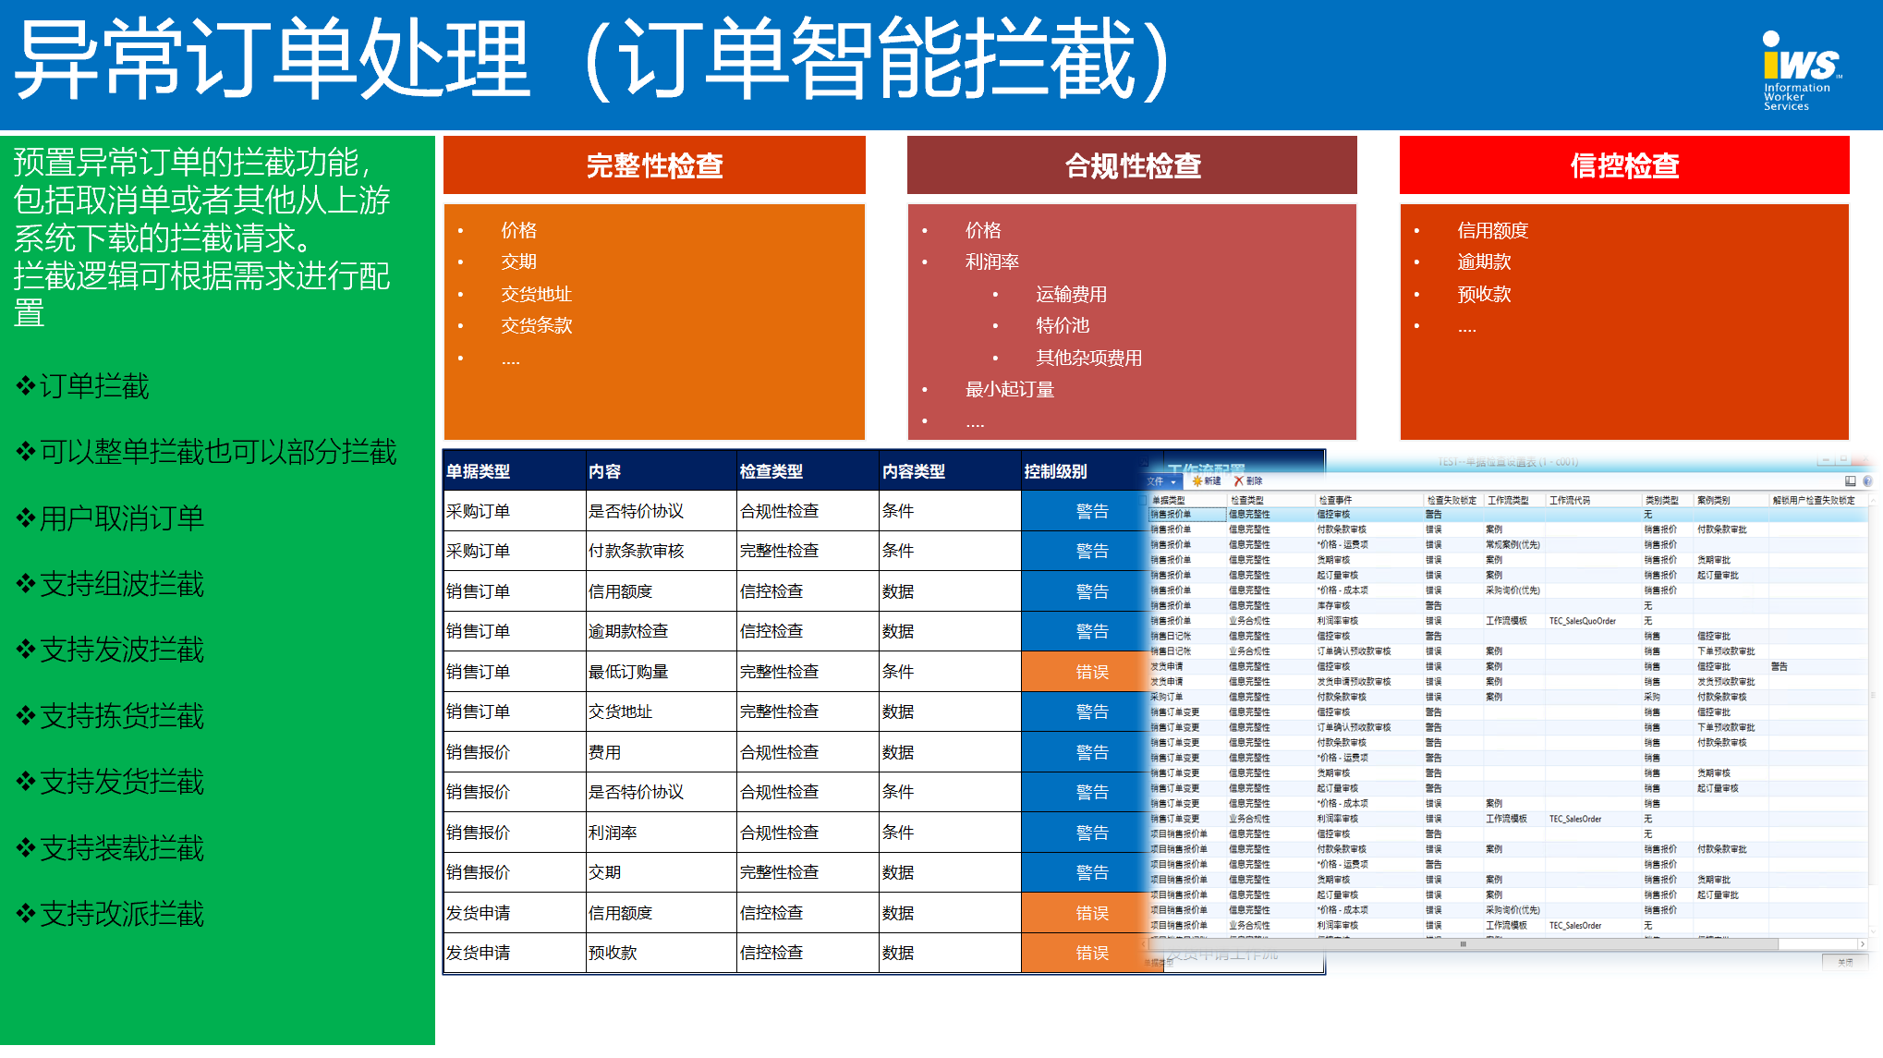The height and width of the screenshot is (1058, 1883).
Task: Open the 文件 dropdown menu in the embedded window
Action: pyautogui.click(x=1161, y=481)
